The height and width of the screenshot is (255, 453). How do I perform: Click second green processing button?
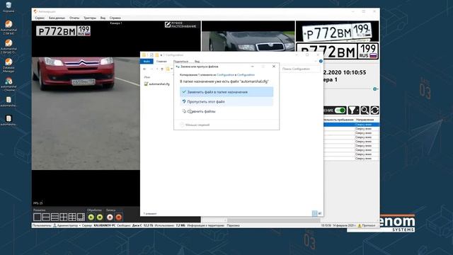click(x=100, y=217)
